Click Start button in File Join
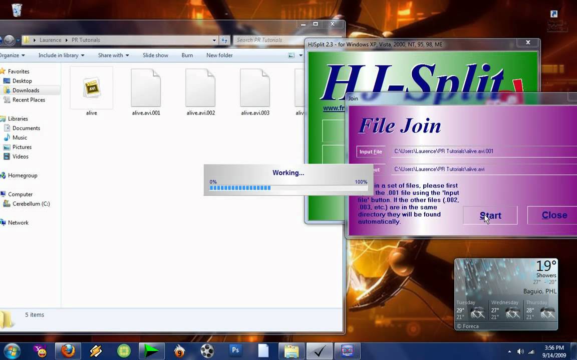This screenshot has height=360, width=577. pyautogui.click(x=490, y=215)
